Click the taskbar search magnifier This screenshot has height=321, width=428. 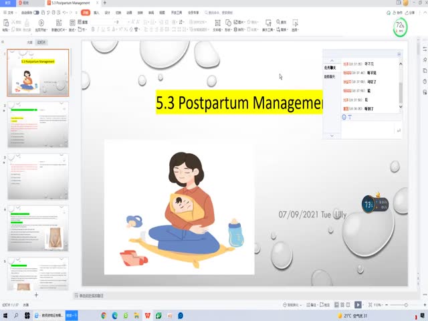pos(16,316)
